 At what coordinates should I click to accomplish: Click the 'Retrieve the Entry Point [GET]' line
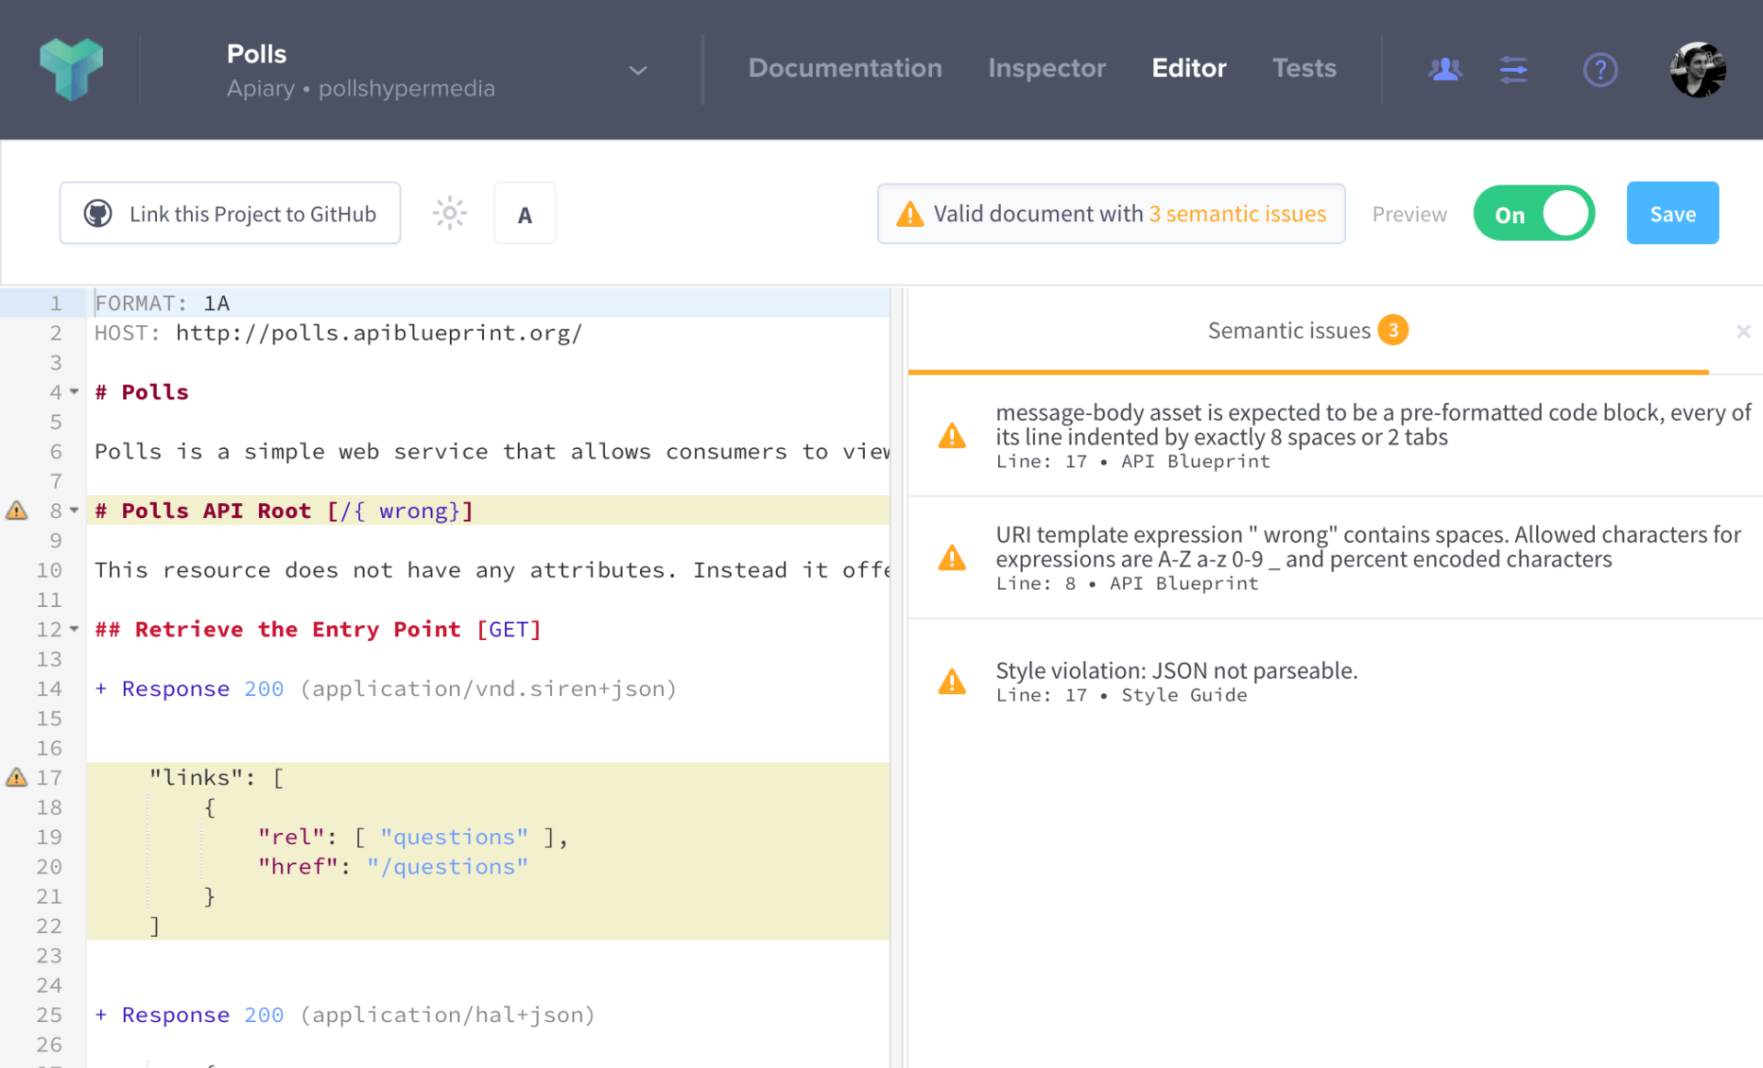(488, 629)
